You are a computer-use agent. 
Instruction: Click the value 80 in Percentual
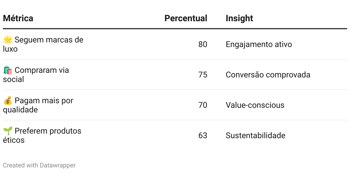[203, 44]
